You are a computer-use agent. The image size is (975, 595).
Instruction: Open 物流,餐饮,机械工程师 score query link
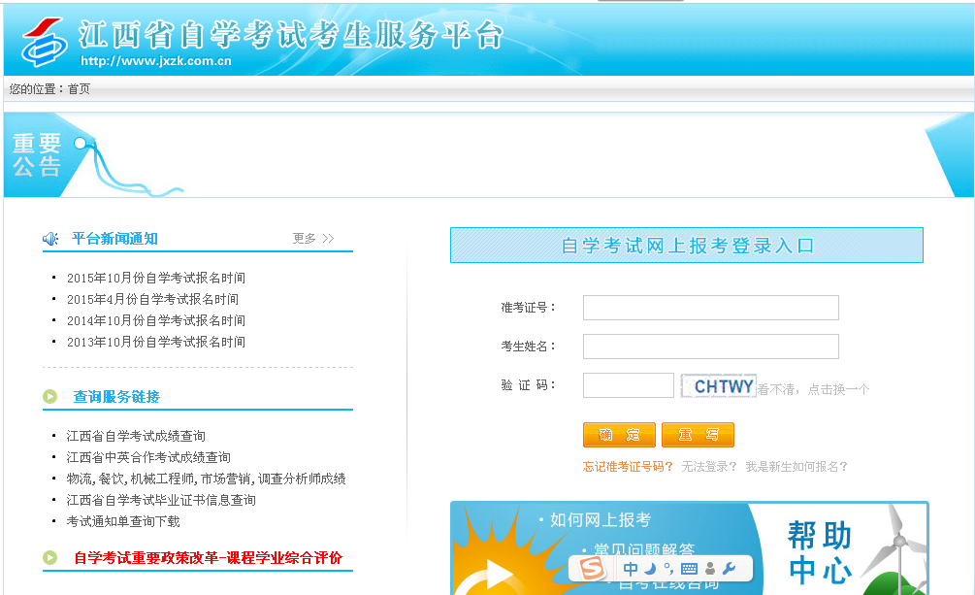206,479
